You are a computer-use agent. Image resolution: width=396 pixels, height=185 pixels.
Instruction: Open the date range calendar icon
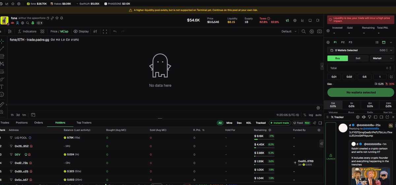pos(33,115)
